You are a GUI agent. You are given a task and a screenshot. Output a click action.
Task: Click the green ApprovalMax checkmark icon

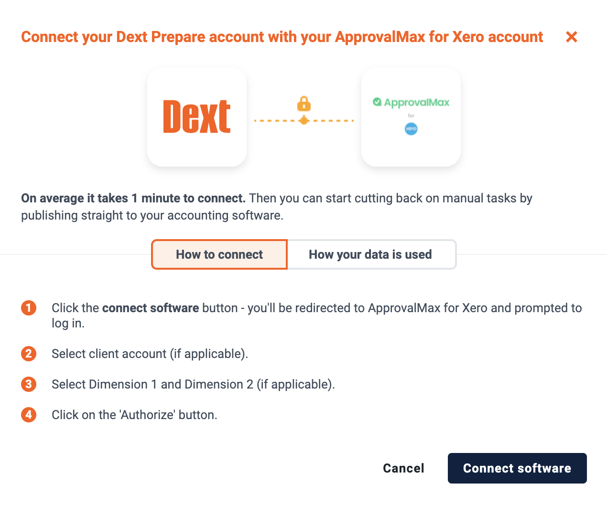pos(377,102)
